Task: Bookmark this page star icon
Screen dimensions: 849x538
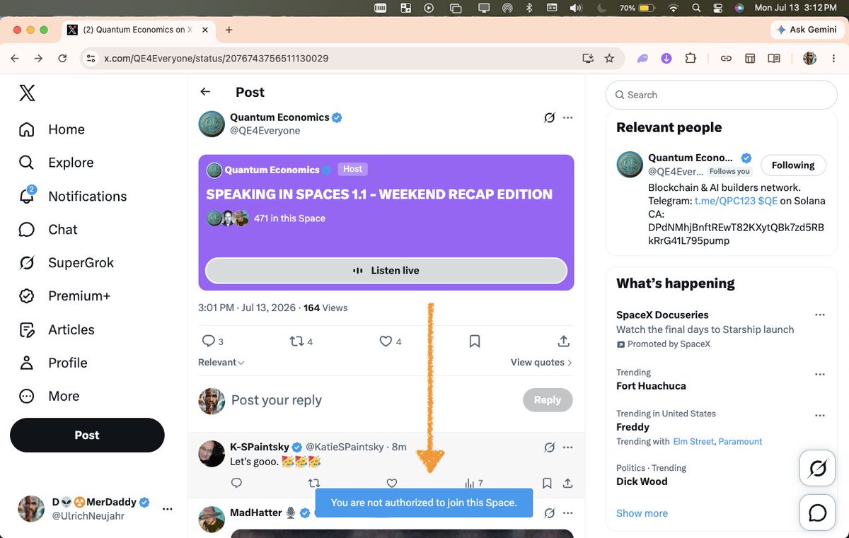Action: (609, 59)
